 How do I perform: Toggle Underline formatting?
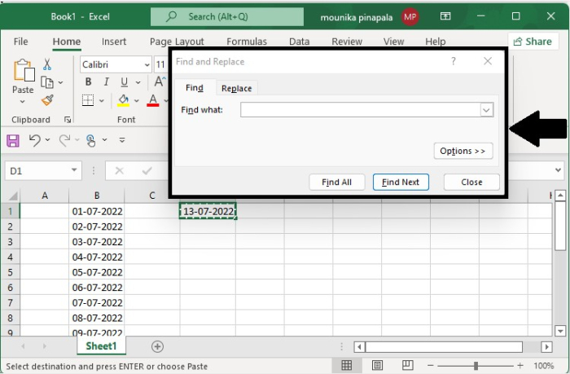[x=125, y=82]
